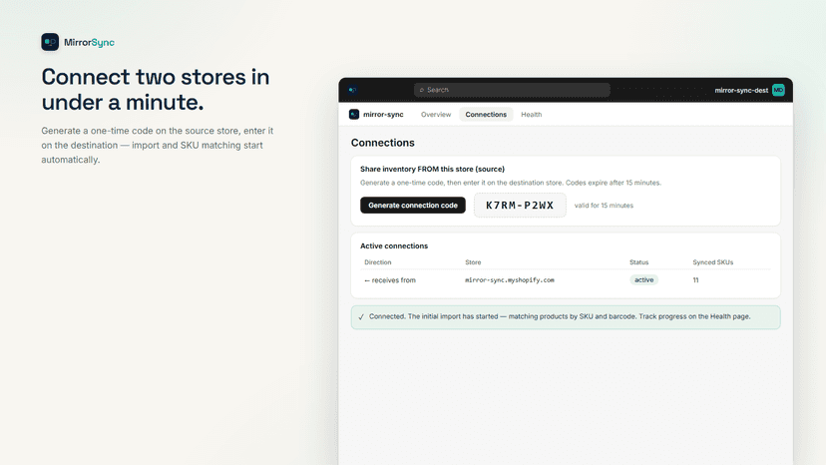826x465 pixels.
Task: Click the Direction column header
Action: click(378, 262)
